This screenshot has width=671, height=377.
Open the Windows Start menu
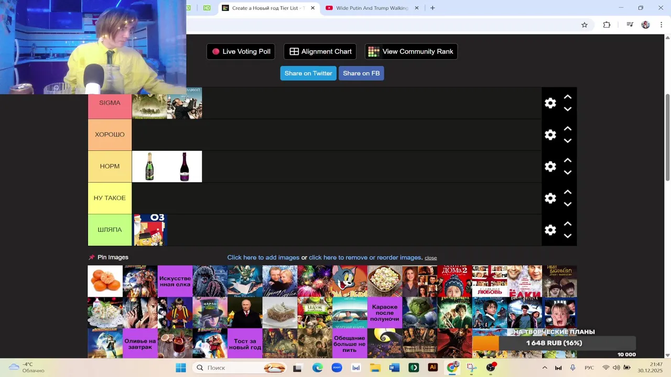tap(180, 368)
